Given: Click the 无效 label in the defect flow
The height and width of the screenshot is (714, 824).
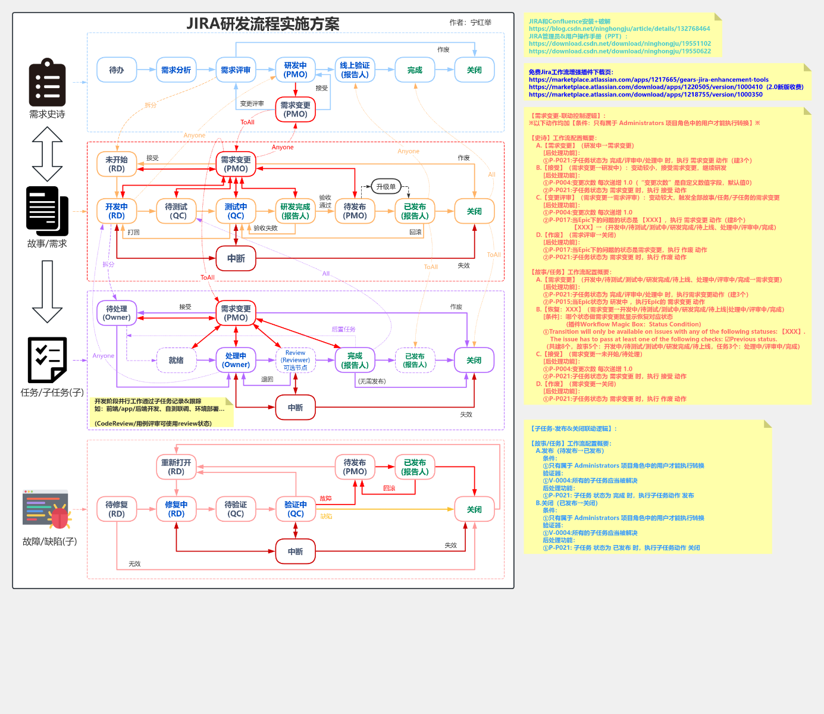Looking at the screenshot, I should coord(134,563).
